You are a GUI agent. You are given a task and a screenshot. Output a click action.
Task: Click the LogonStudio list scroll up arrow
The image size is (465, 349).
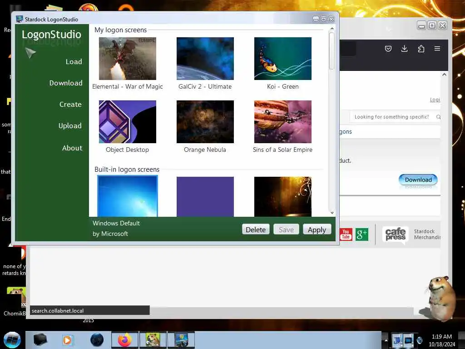(x=332, y=29)
